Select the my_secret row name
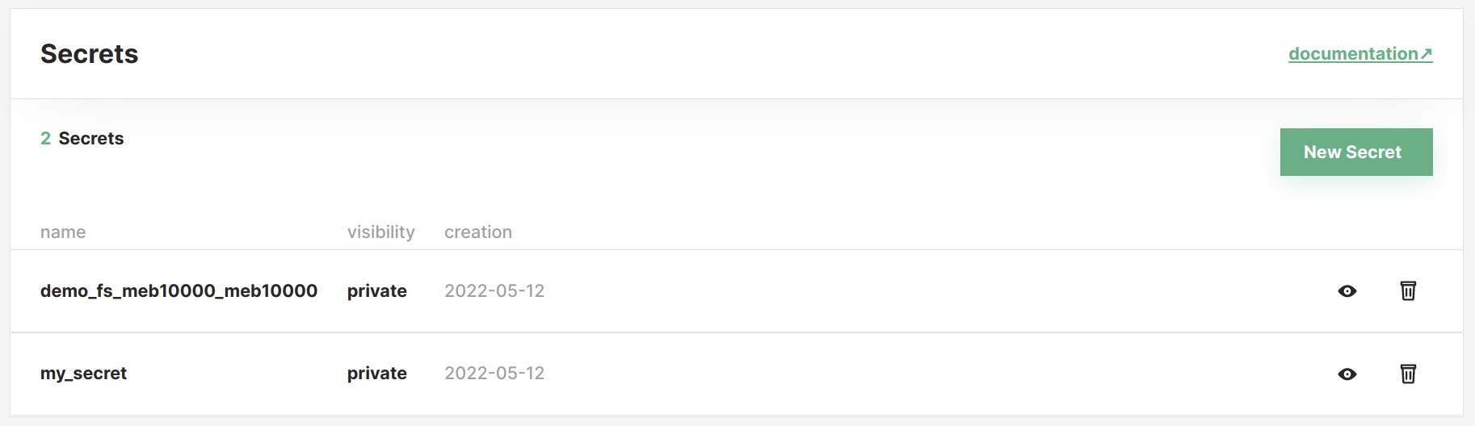Image resolution: width=1475 pixels, height=426 pixels. pos(83,374)
